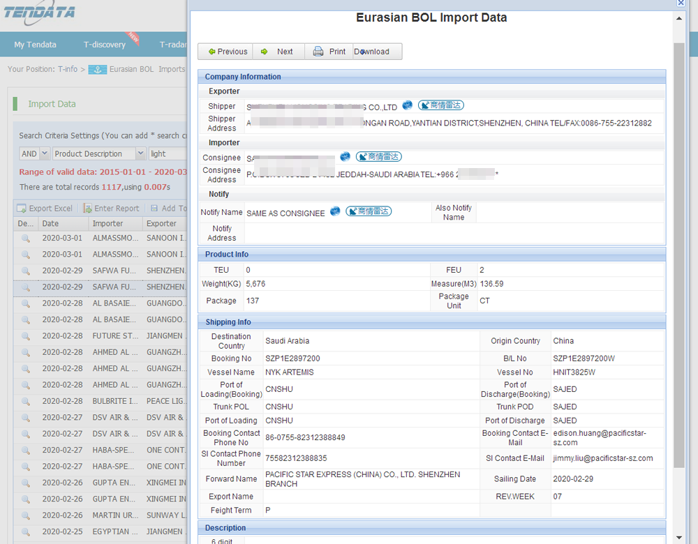Switch to the T-discovery tab
The width and height of the screenshot is (698, 544).
(105, 45)
